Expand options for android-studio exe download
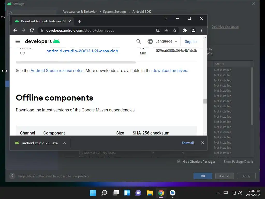Viewport: 265px width, 199px height. pyautogui.click(x=64, y=143)
